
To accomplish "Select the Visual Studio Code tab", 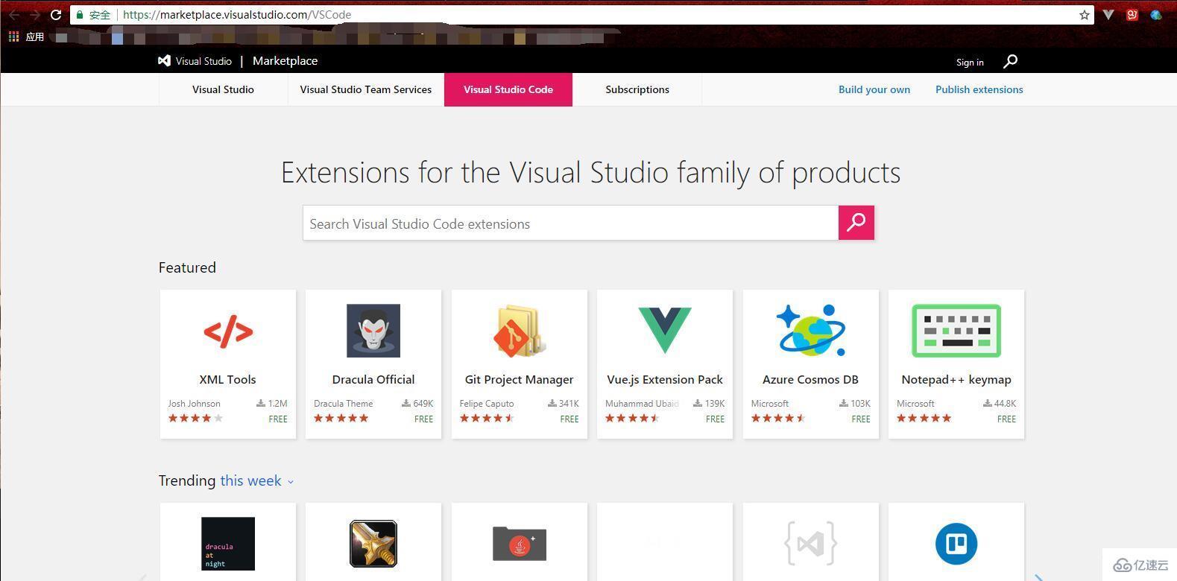I will [x=508, y=89].
